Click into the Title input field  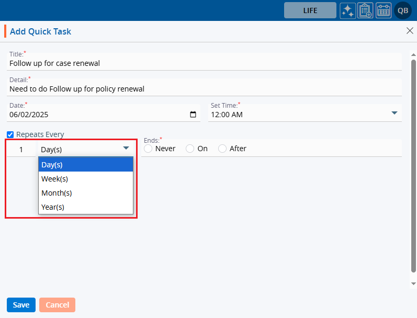point(204,63)
